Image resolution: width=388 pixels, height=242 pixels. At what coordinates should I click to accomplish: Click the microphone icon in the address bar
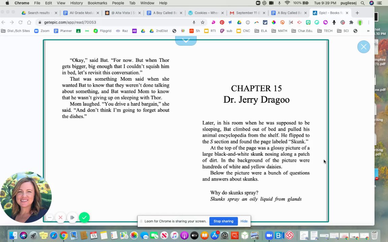[194, 22]
